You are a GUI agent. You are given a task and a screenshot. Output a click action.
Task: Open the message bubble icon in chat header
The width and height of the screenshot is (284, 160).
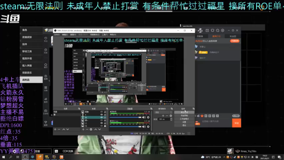218,30
